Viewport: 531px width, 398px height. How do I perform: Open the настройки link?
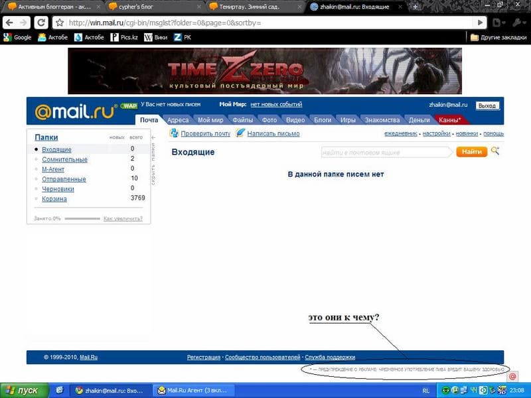tap(437, 133)
